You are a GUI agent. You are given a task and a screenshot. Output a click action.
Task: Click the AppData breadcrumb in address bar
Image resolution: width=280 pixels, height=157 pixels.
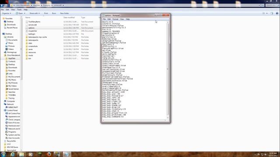(37, 5)
